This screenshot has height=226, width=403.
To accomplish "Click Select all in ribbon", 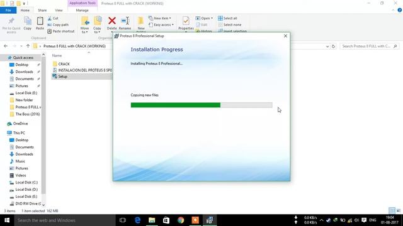I will [x=227, y=18].
